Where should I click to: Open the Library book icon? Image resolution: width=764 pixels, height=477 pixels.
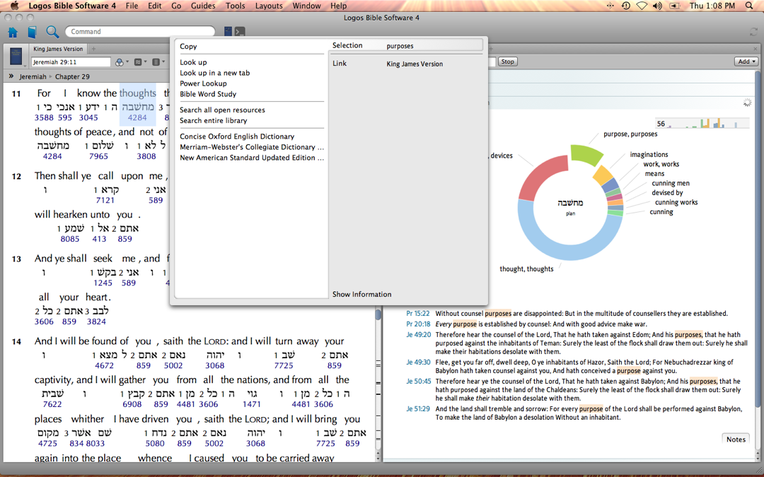[32, 32]
